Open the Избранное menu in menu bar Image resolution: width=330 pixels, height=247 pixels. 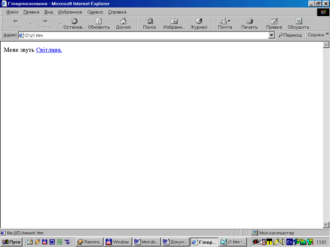pos(70,12)
